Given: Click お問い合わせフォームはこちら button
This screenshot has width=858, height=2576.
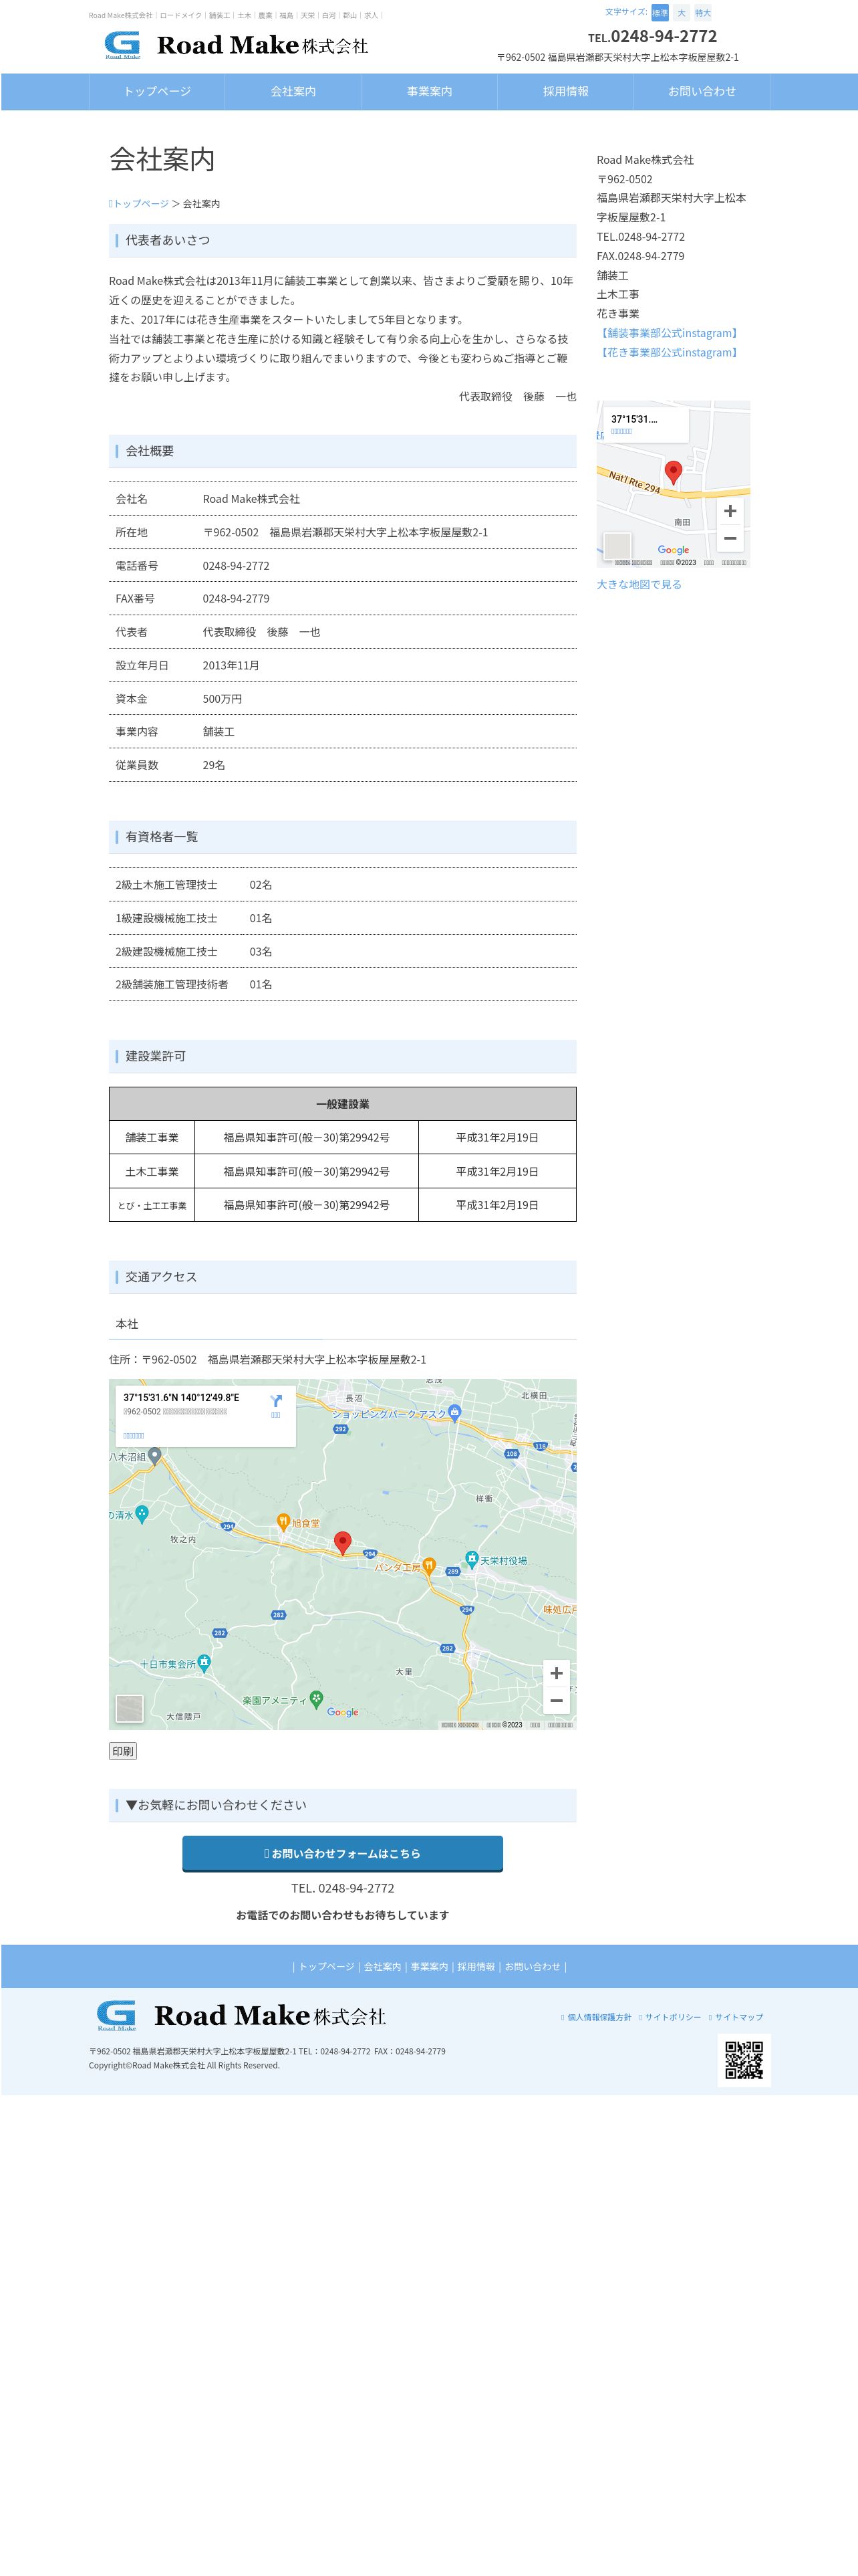Looking at the screenshot, I should click(x=343, y=1853).
